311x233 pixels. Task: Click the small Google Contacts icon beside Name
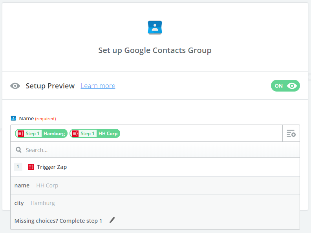tap(13, 118)
